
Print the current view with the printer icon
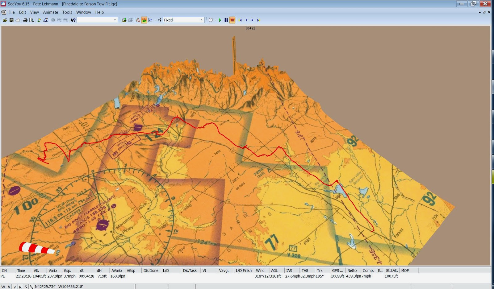[x=25, y=20]
